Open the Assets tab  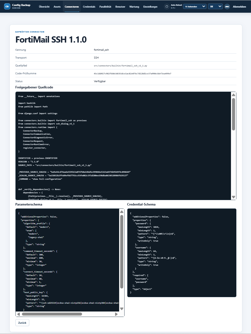click(x=57, y=7)
